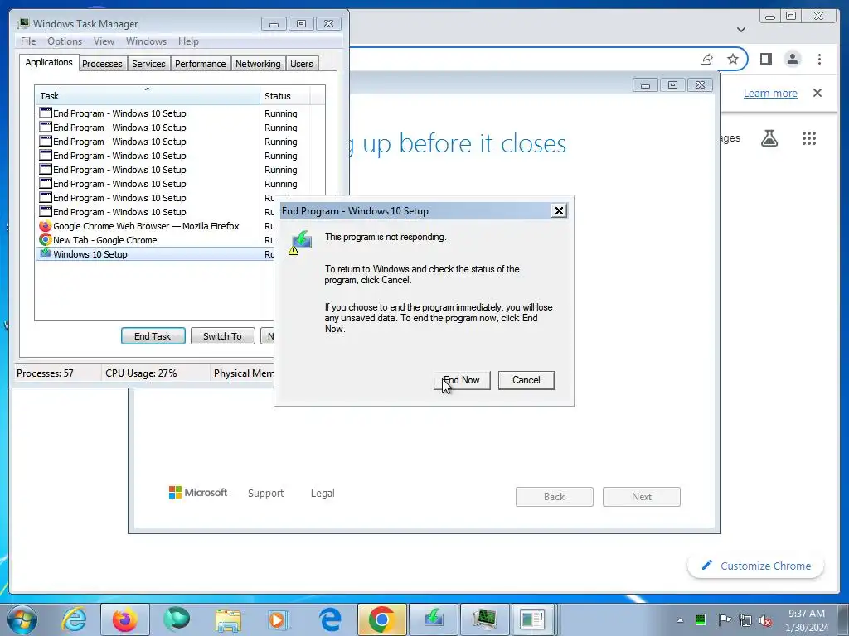This screenshot has height=636, width=849.
Task: Click Chrome tab search chevron
Action: coord(741,29)
